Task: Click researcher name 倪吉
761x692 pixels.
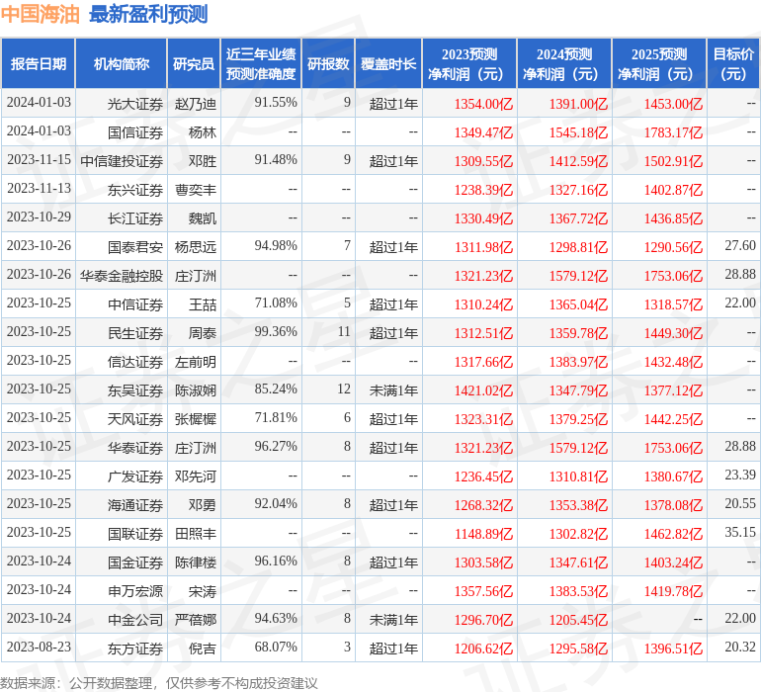Action: pyautogui.click(x=203, y=648)
